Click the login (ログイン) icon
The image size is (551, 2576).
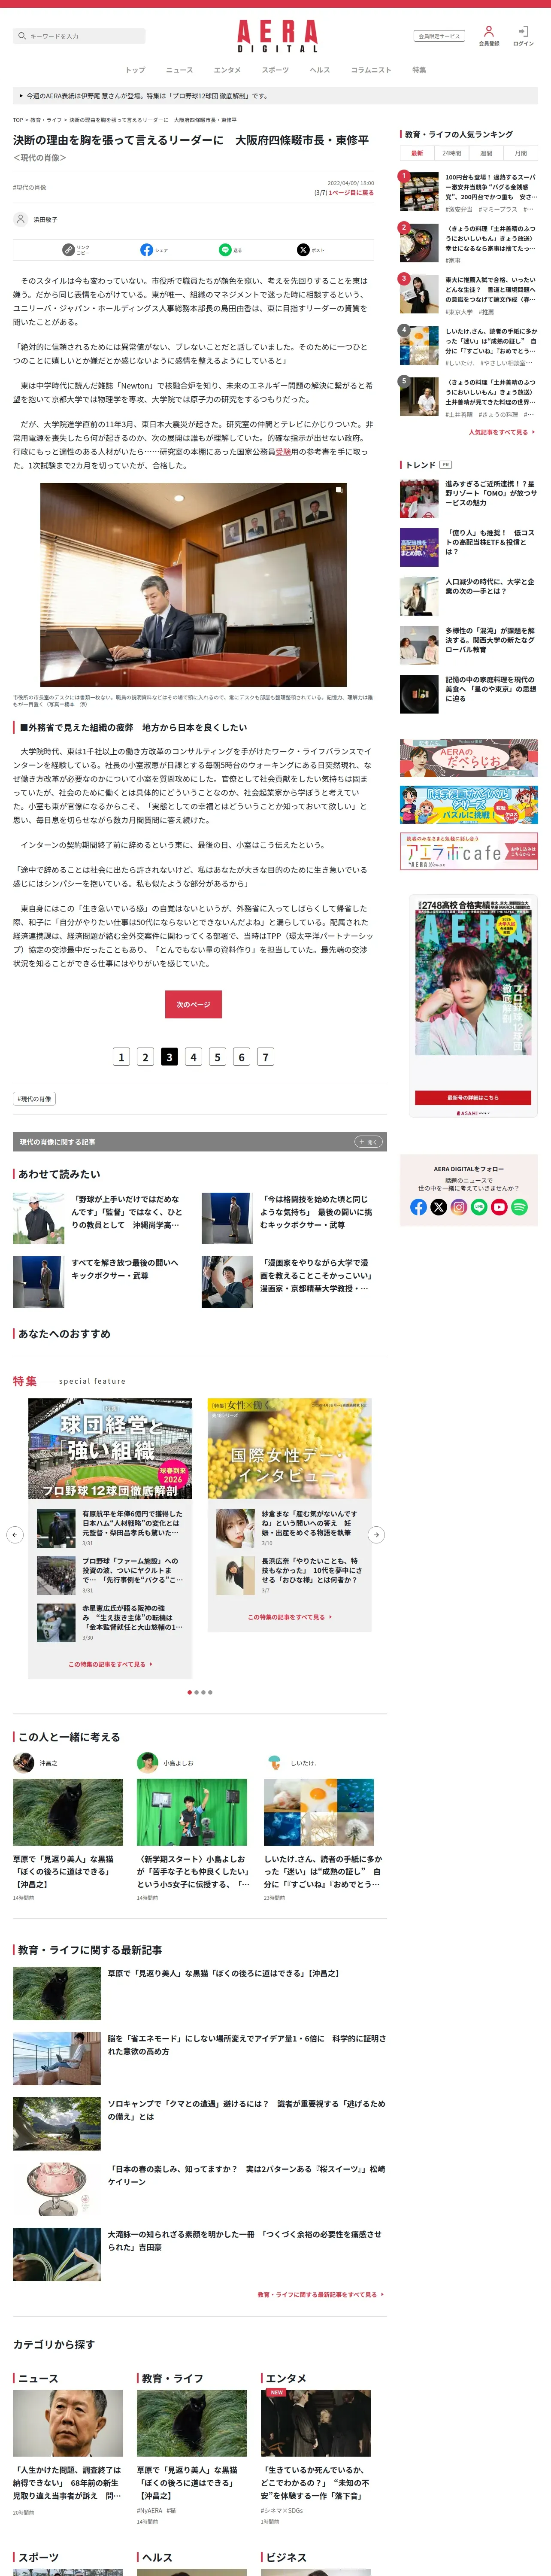[523, 32]
